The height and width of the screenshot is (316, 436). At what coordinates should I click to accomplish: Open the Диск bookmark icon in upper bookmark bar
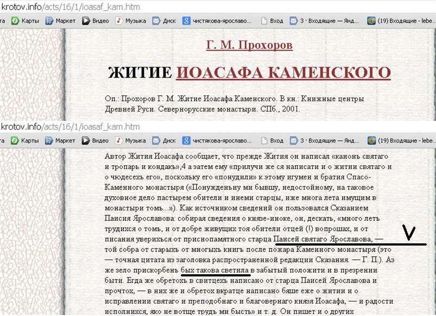[x=156, y=21]
